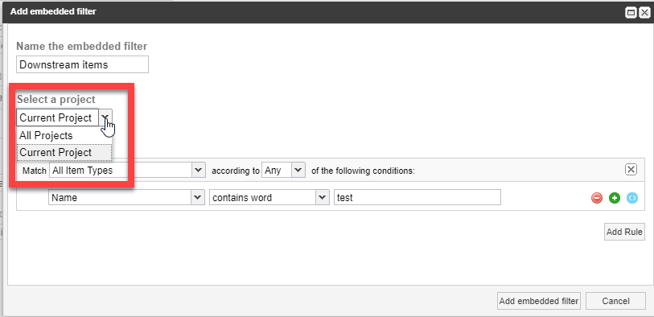Click the Name the embedded filter label
Screen dimensions: 654x317
[x=82, y=47]
